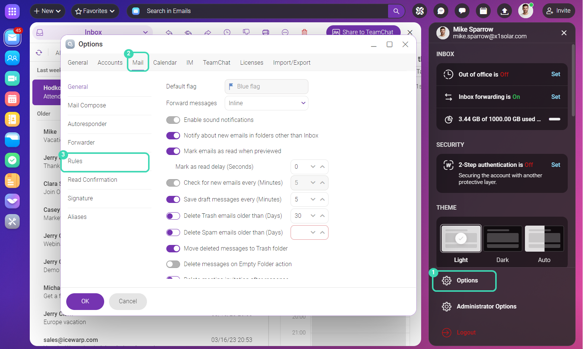The image size is (583, 349).
Task: Click the storage usage progress bar
Action: click(x=554, y=119)
